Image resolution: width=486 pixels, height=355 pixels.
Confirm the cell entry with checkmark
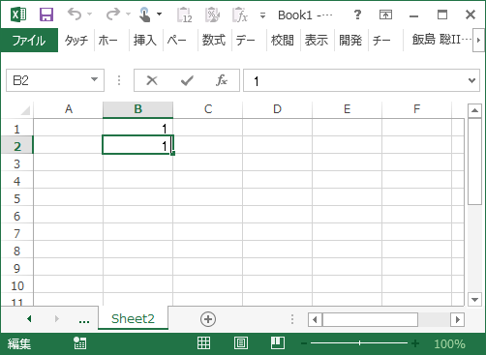coord(187,80)
